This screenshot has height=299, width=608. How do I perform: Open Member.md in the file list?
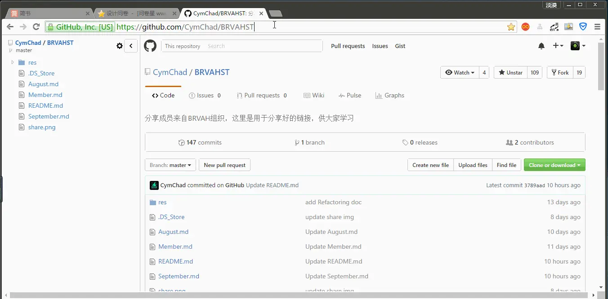(x=175, y=246)
